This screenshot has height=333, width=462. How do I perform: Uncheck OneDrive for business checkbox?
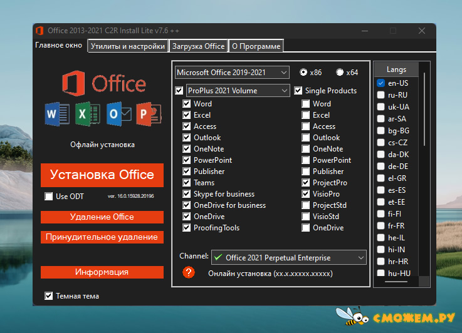point(187,205)
